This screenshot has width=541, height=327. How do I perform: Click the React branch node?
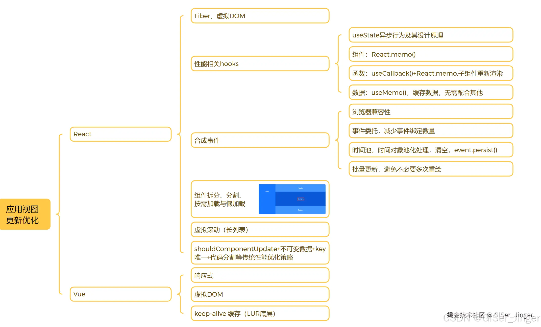(120, 134)
